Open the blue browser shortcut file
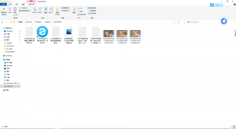236x129 pixels. coord(42,32)
